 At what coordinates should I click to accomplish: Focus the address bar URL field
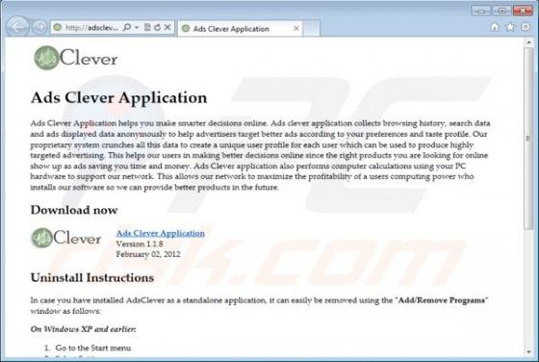91,28
